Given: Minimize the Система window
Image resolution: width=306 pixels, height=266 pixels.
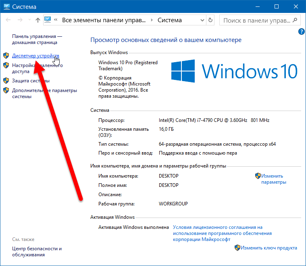Looking at the screenshot, I should [257, 6].
